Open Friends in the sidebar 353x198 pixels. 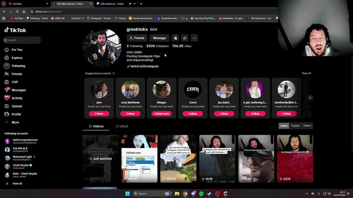click(x=13, y=74)
